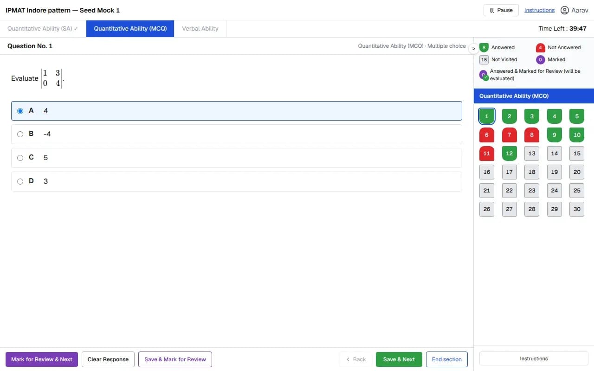
Task: Select option A radio button
Action: pyautogui.click(x=20, y=111)
